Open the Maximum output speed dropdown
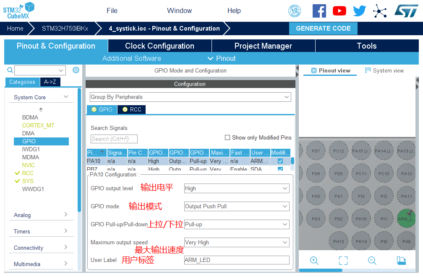The image size is (423, 277). click(x=237, y=243)
